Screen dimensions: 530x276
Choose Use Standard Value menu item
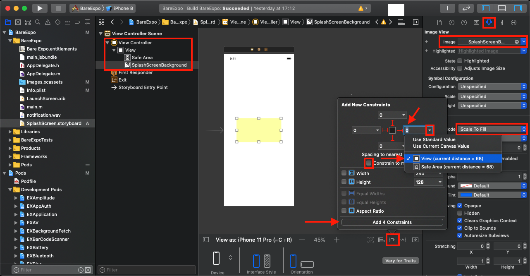(x=434, y=139)
